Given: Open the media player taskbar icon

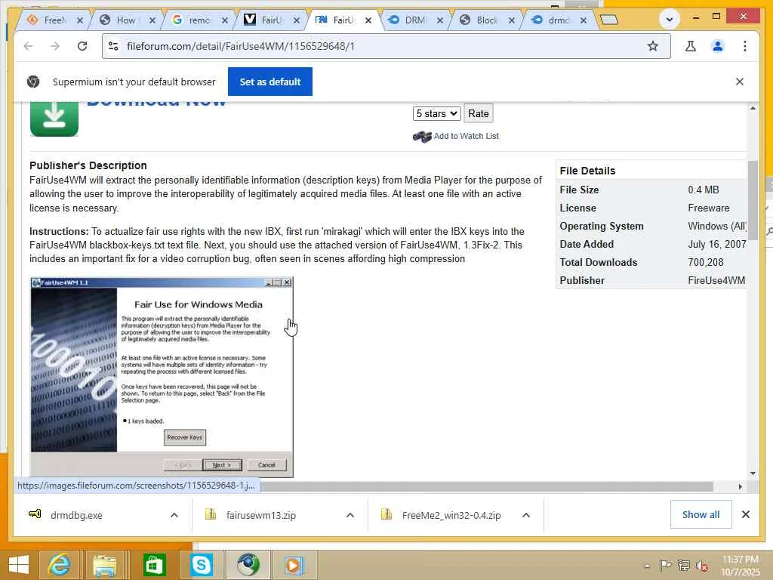Looking at the screenshot, I should tap(293, 565).
